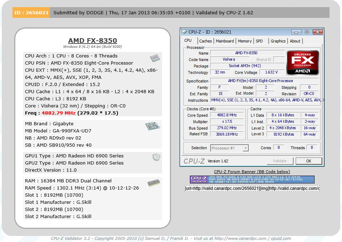Click the Bus Speed value 279.02 MHz

click(227, 128)
